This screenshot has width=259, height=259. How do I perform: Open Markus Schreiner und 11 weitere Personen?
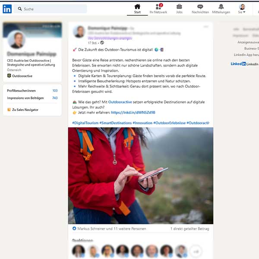tap(112, 229)
